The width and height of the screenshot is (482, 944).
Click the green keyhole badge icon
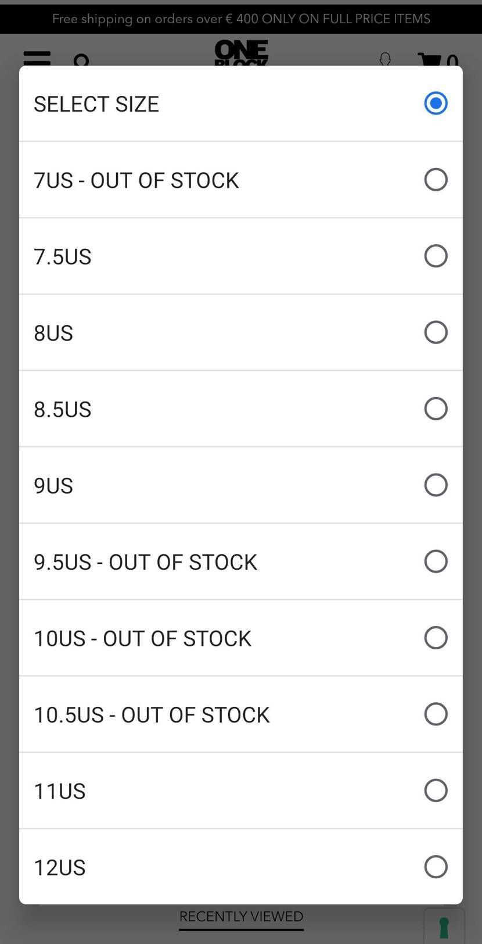tap(444, 927)
